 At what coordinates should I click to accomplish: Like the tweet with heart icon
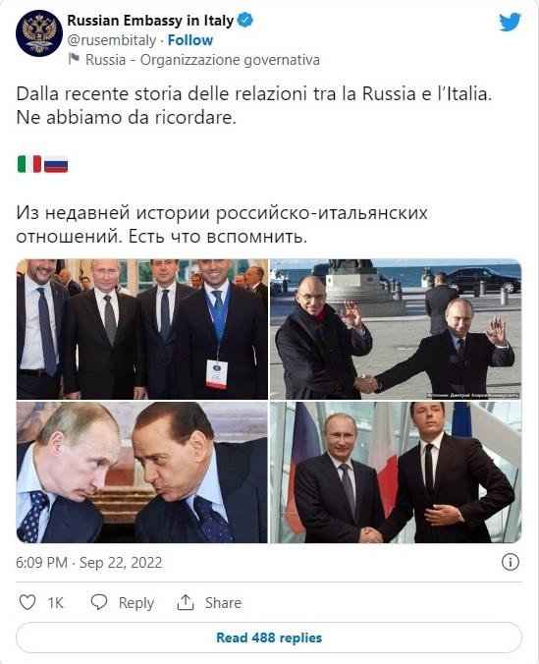click(27, 602)
